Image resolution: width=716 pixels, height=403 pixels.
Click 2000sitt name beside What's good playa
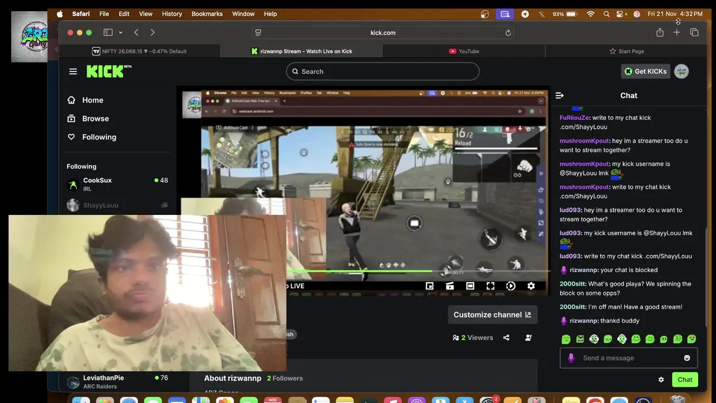coord(572,284)
